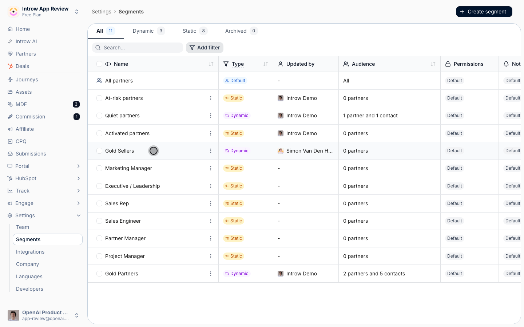This screenshot has width=524, height=327.
Task: Switch to the Archived tab
Action: (241, 31)
